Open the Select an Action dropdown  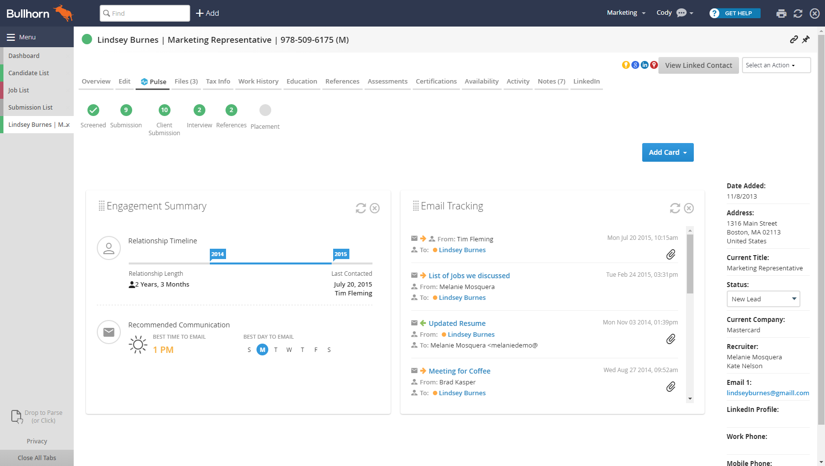(776, 65)
